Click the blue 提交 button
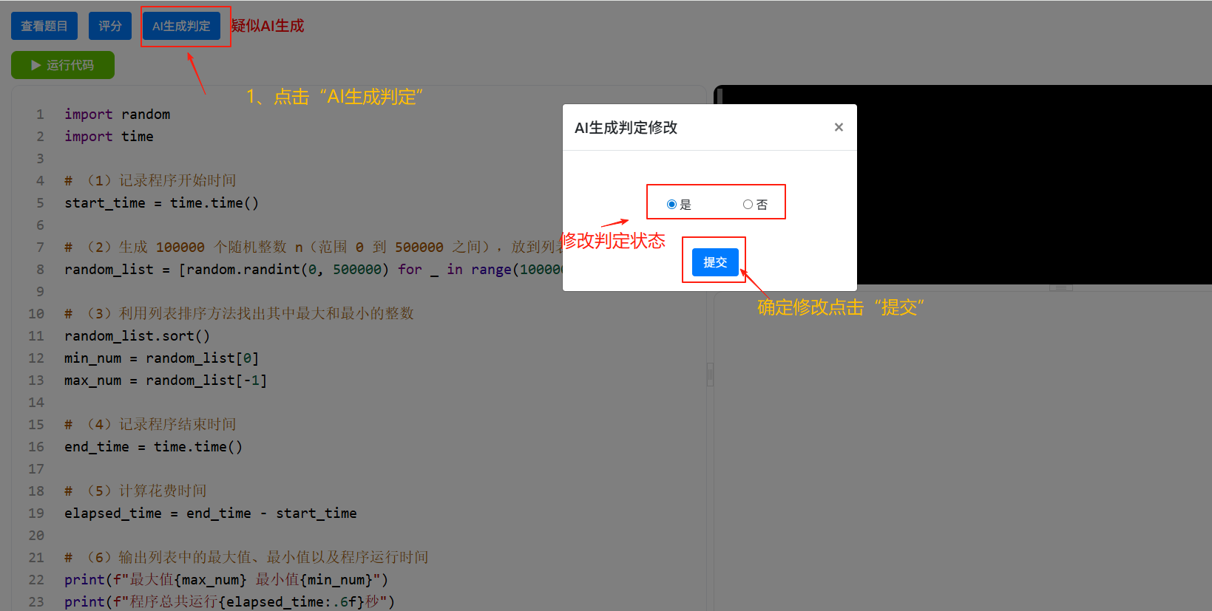 [714, 262]
